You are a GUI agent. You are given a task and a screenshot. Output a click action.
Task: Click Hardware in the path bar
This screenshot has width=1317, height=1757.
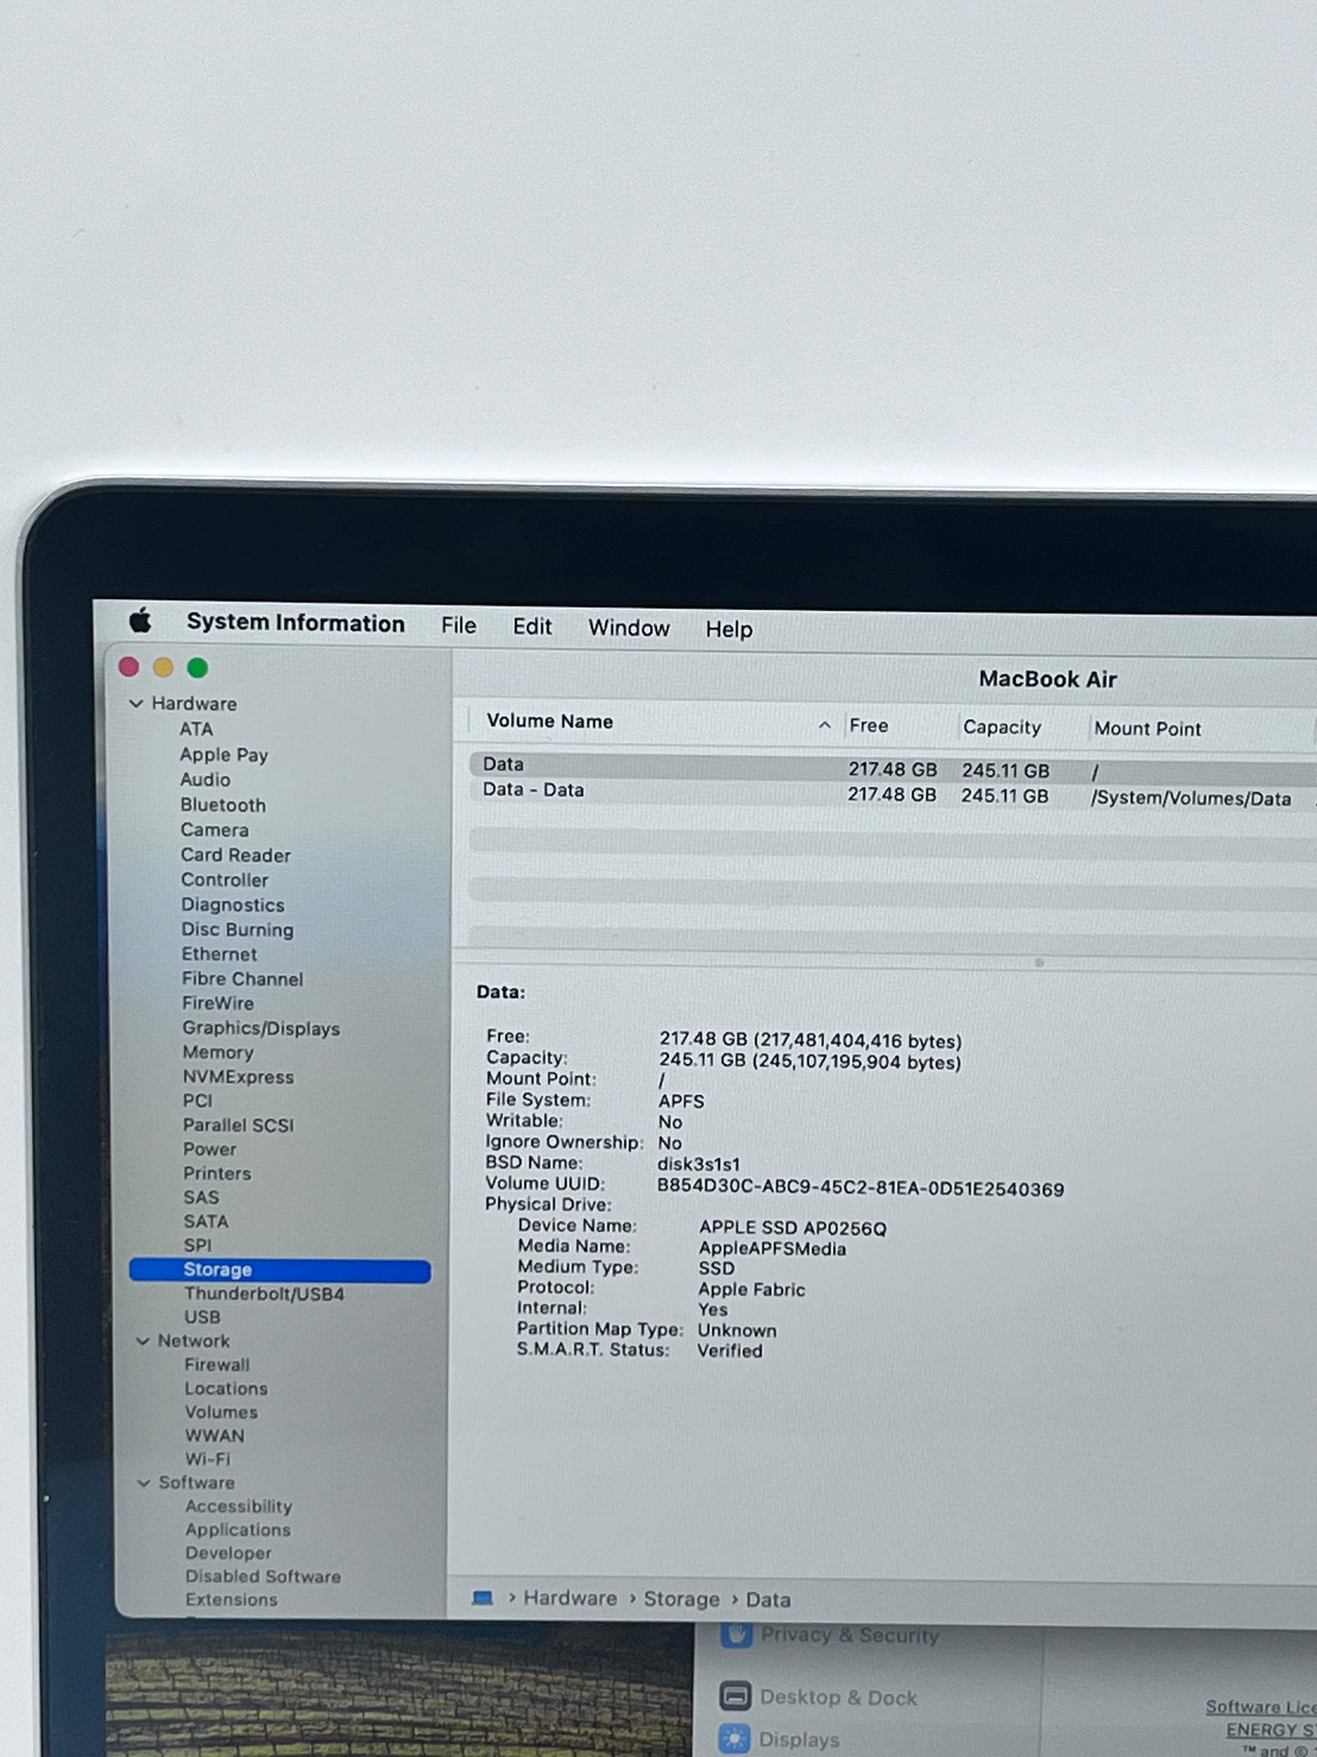[570, 1598]
